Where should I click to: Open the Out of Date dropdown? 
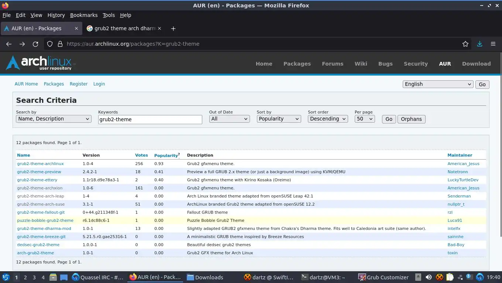click(229, 119)
